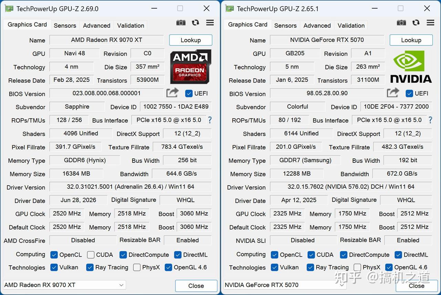Viewport: 441px width, 295px height.
Task: Click the BIOS export icon for the GeForce card
Action: 393,93
